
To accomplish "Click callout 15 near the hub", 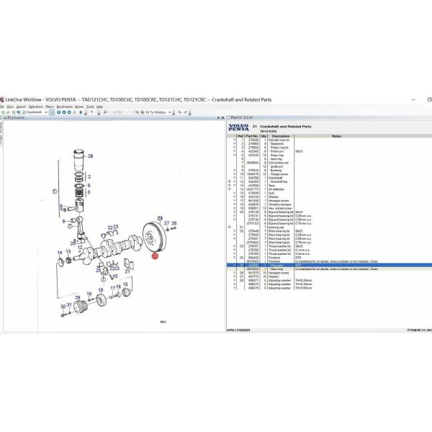I will point(125,284).
